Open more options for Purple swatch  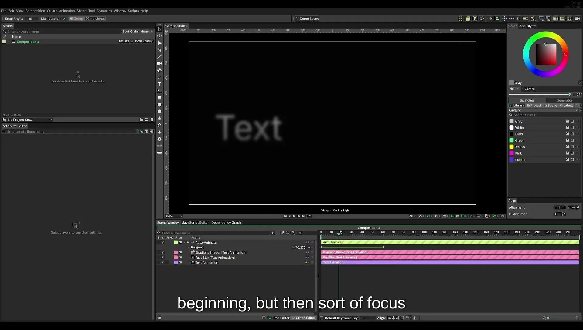[x=577, y=160]
